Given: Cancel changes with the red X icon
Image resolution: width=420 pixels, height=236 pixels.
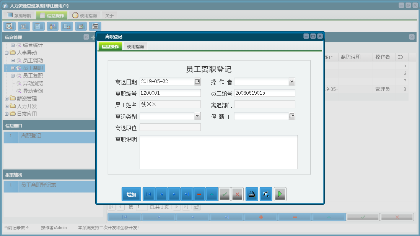Looking at the screenshot, I should pyautogui.click(x=237, y=194).
